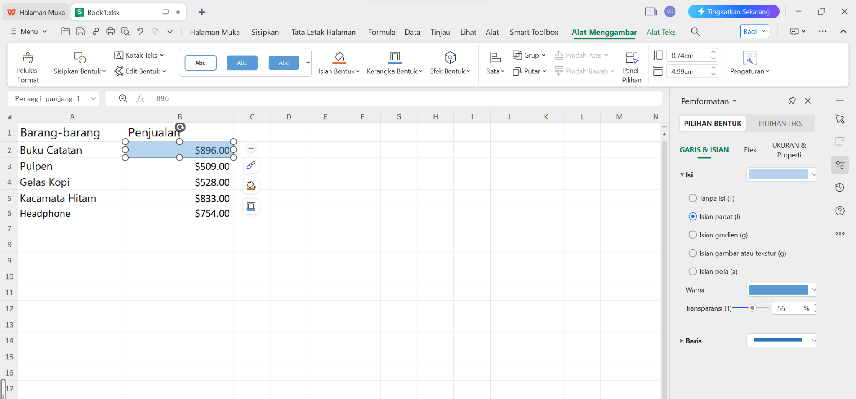
Task: Switch to the Formula ribbon tab
Action: (381, 32)
